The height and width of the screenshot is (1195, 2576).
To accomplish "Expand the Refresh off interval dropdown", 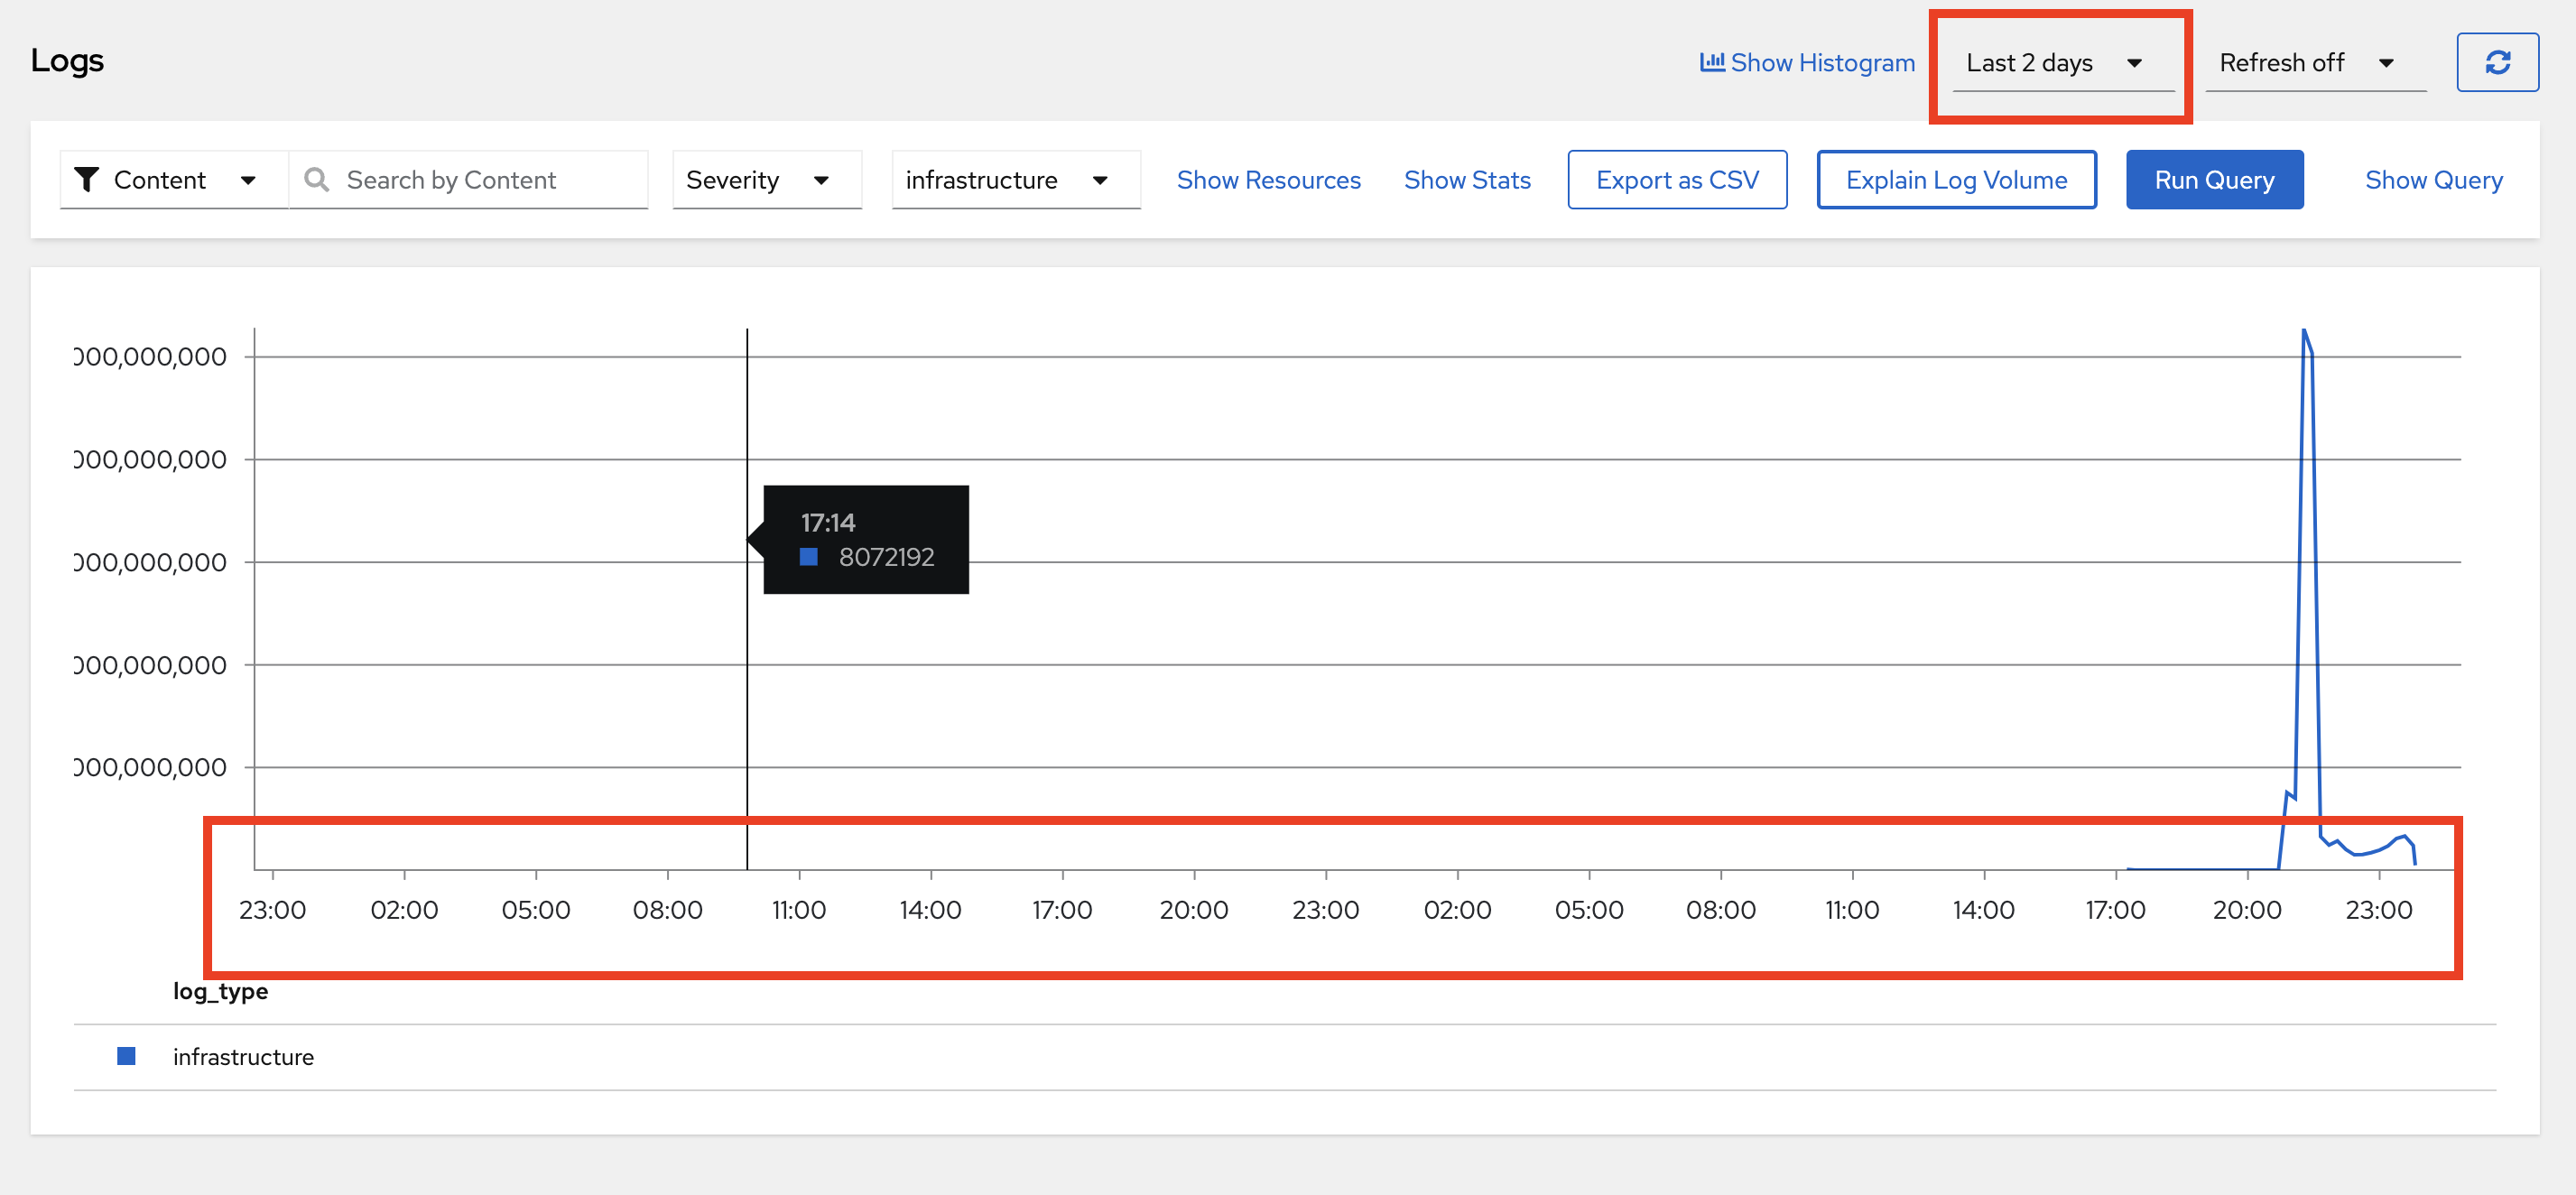I will [2306, 63].
